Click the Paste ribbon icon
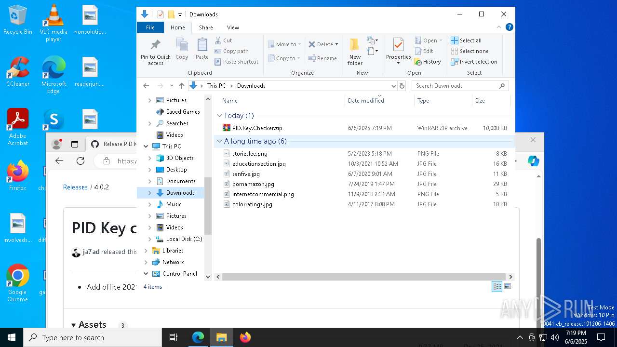Screen dimensions: 617x347 202,49
